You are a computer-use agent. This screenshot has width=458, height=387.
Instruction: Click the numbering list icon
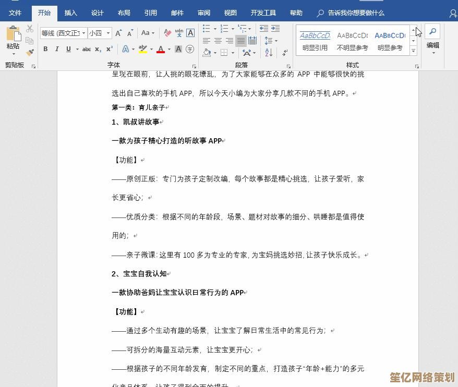[x=224, y=29]
